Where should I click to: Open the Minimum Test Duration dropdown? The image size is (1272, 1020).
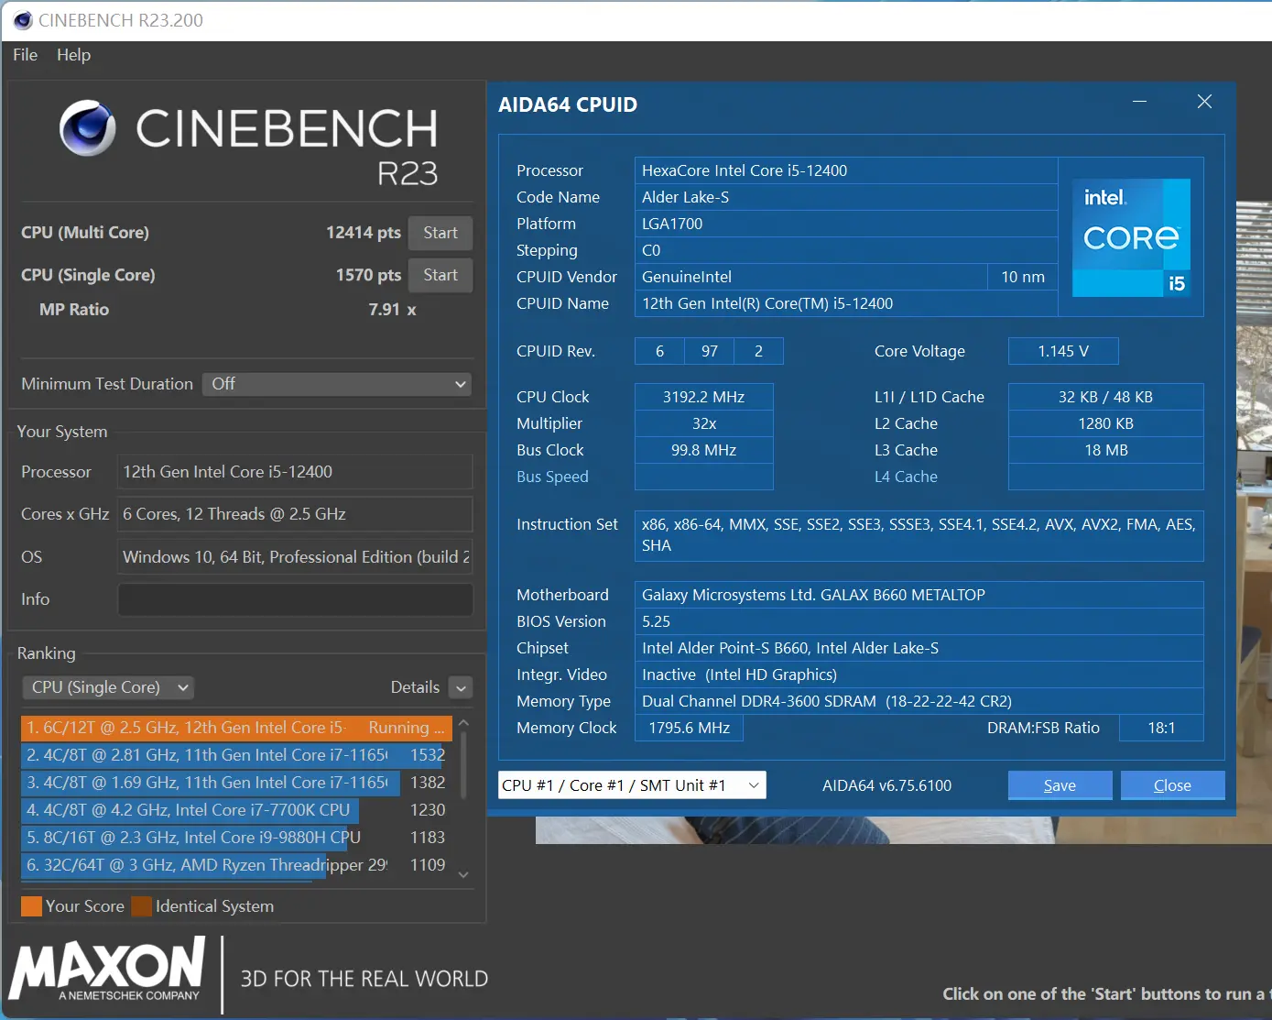pyautogui.click(x=337, y=384)
